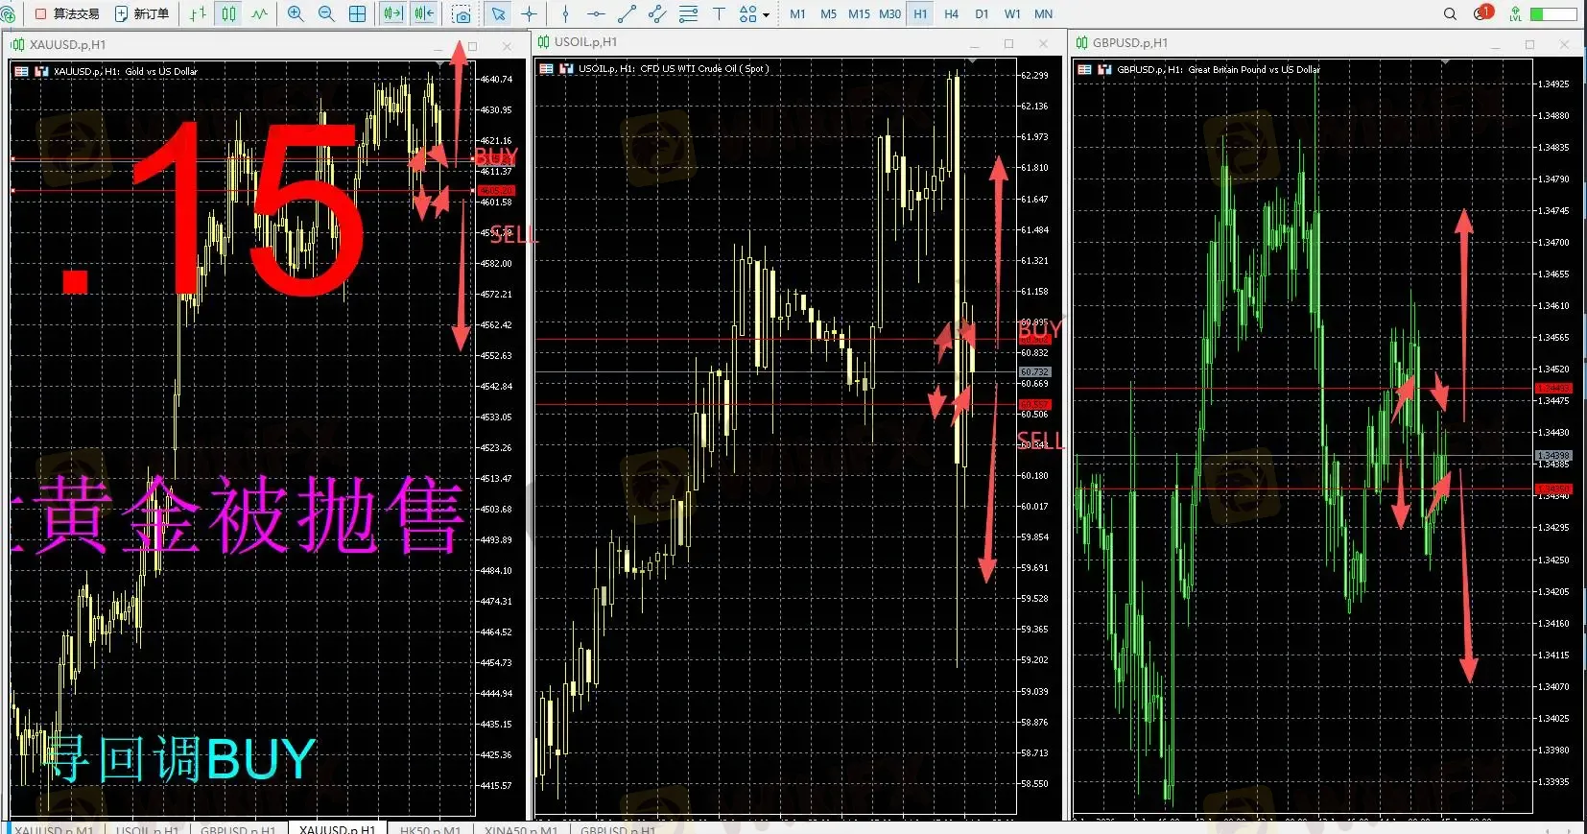The image size is (1587, 834).
Task: Set timeframe to M5
Action: click(x=828, y=14)
